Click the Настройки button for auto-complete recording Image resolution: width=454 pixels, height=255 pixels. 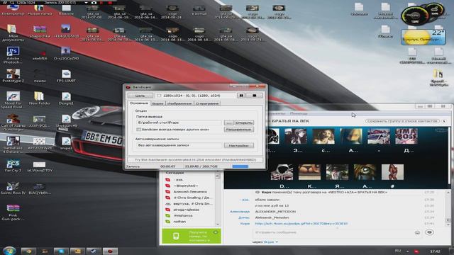coord(239,145)
